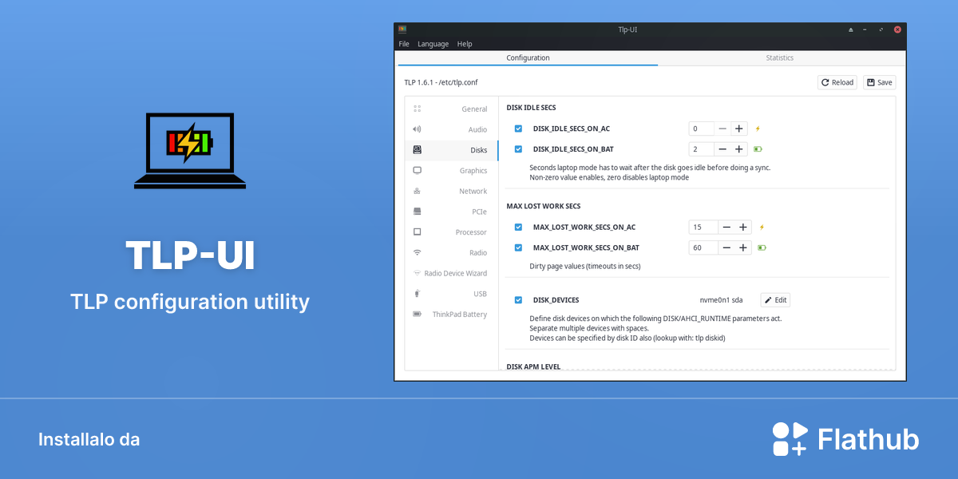Viewport: 958px width, 479px height.
Task: Click 'TLP 1.6.1 - /etc/tlp.conf' text
Action: (x=441, y=82)
